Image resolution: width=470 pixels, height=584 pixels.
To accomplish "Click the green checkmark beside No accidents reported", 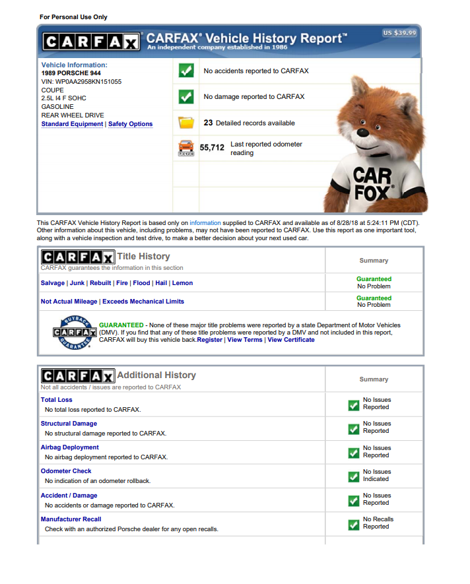I will [x=186, y=71].
